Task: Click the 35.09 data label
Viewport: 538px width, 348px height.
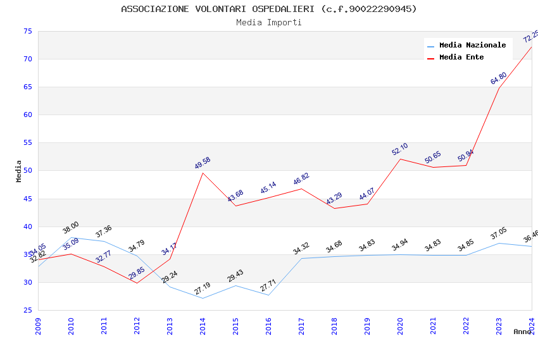Action: pos(71,244)
